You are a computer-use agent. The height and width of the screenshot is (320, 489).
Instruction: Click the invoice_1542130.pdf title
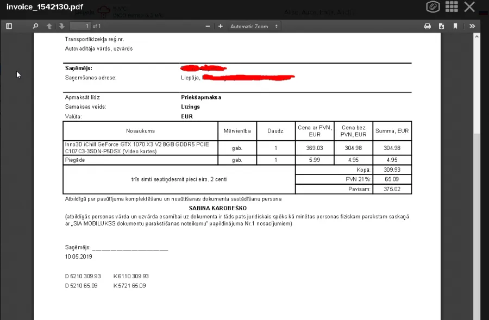coord(45,7)
